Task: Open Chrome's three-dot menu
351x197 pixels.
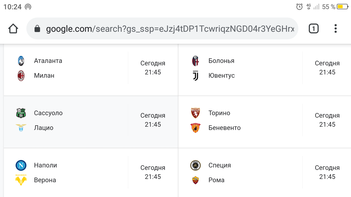Action: coord(335,28)
